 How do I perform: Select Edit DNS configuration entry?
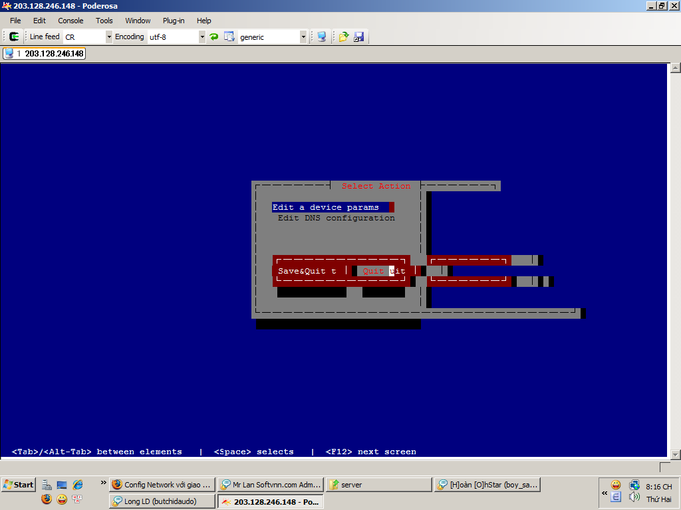click(336, 218)
